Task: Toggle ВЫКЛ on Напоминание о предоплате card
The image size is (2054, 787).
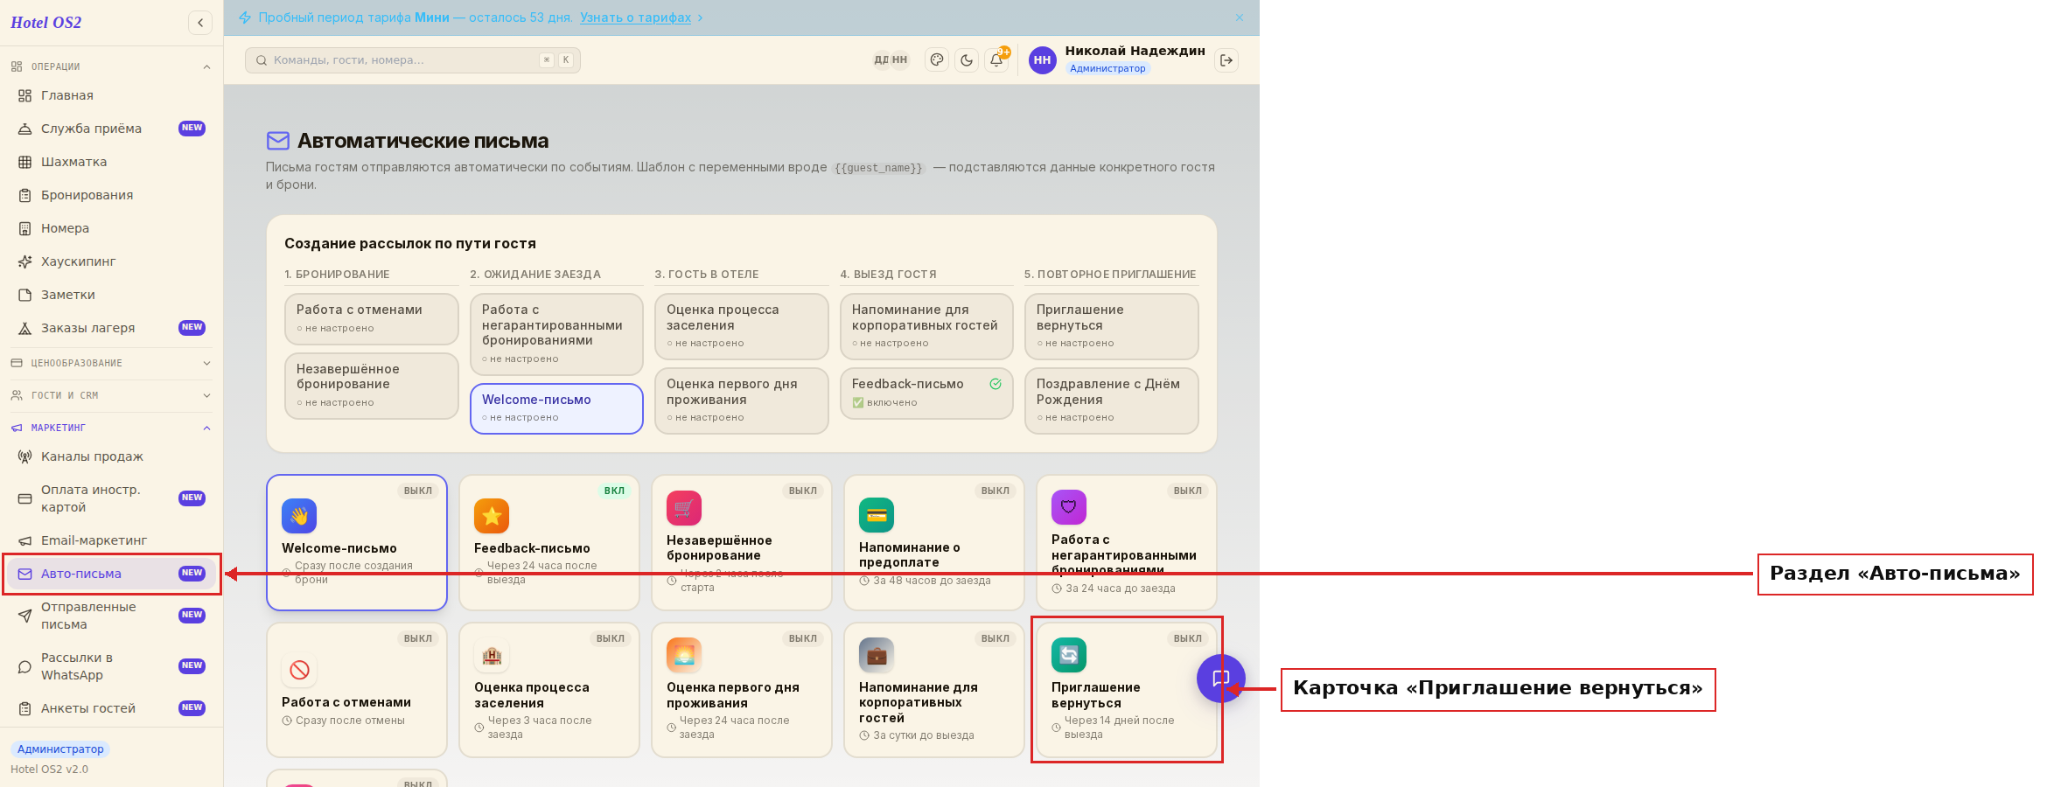Action: pos(996,491)
